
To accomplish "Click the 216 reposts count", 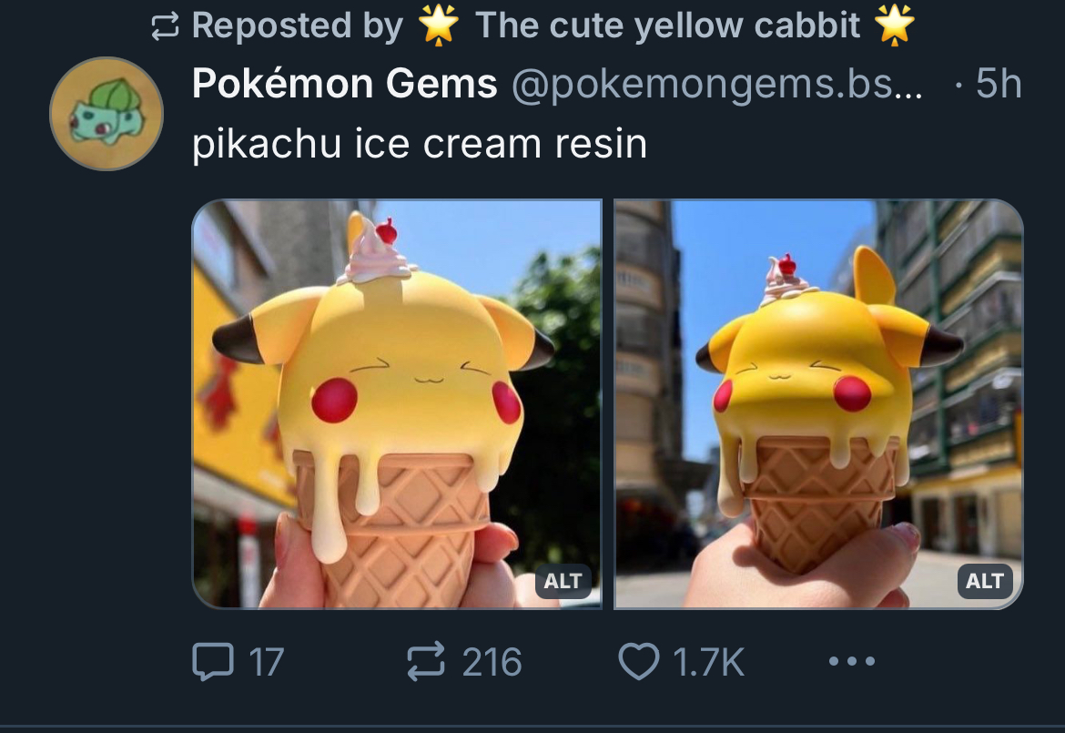I will click(x=492, y=662).
